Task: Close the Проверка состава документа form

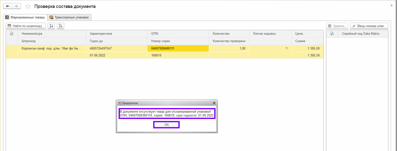Action: tap(391, 5)
